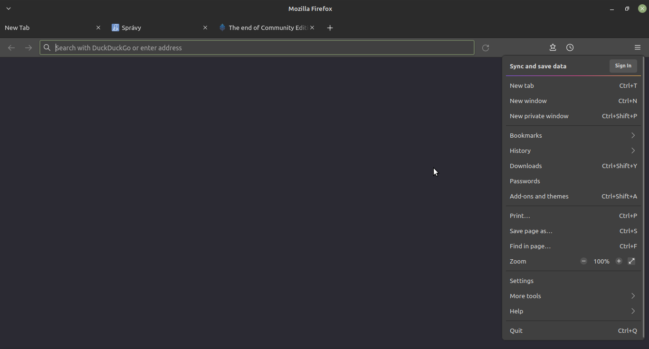The width and height of the screenshot is (649, 349).
Task: Reset zoom by clicking 100% label
Action: click(601, 261)
